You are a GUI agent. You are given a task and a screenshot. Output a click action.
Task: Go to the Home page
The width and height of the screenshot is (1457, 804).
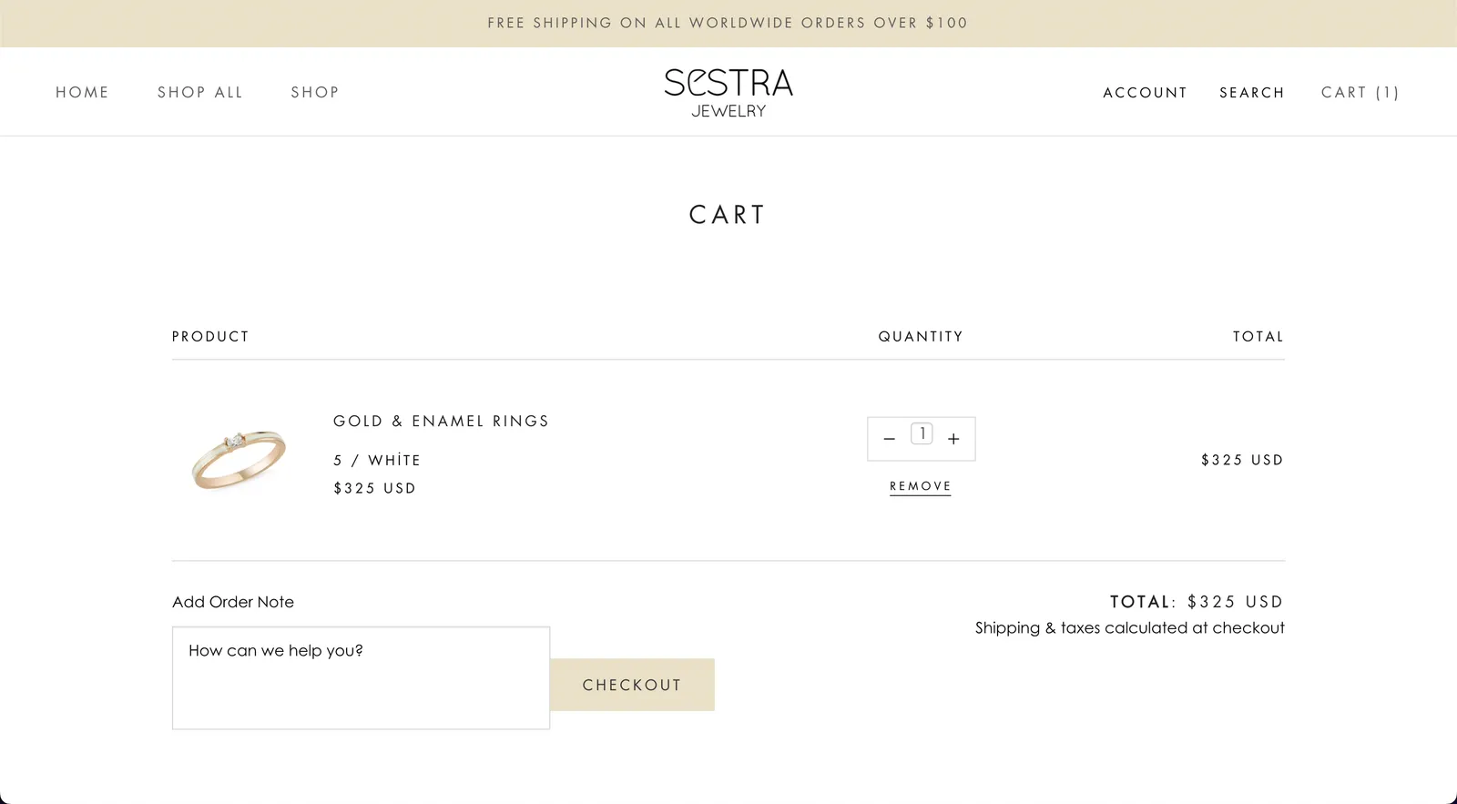pos(82,92)
